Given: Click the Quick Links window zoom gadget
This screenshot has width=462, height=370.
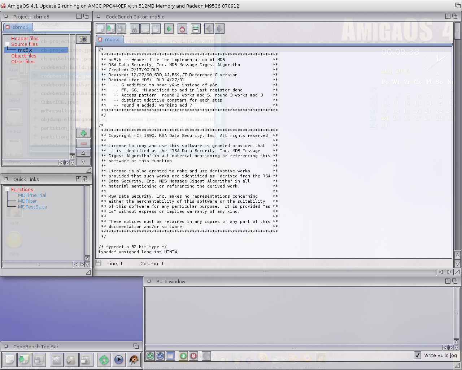Looking at the screenshot, I should [79, 179].
